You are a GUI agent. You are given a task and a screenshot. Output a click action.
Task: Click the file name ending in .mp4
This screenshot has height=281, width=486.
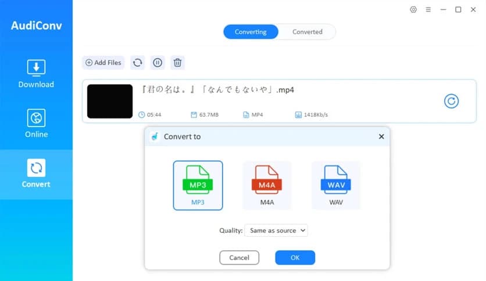[217, 90]
